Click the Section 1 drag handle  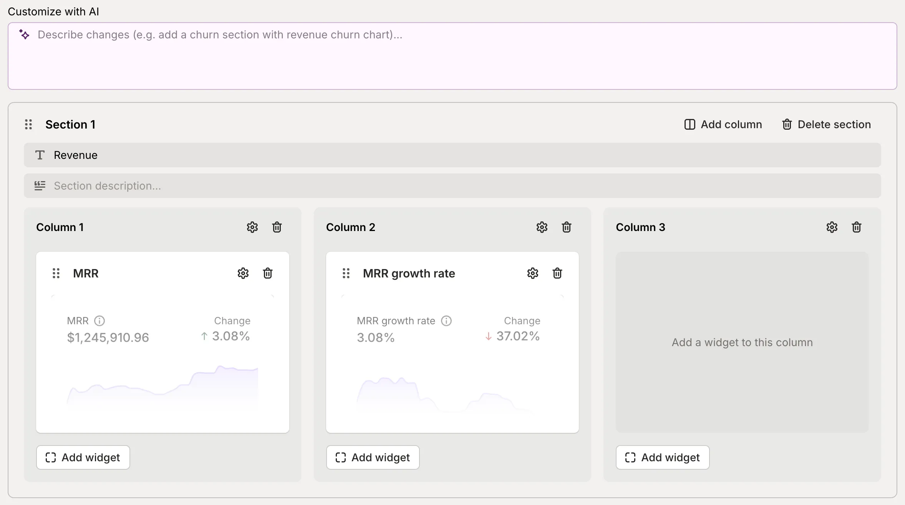[28, 124]
